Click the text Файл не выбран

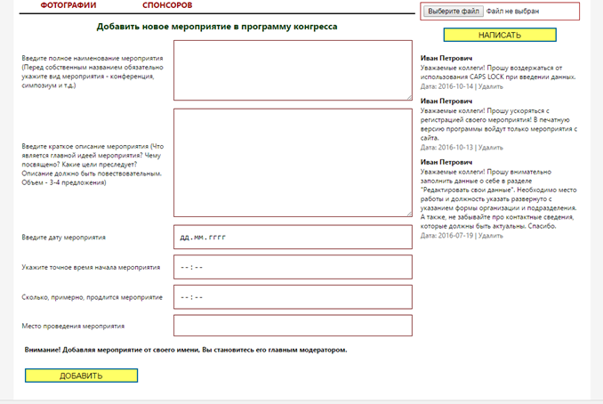click(512, 12)
